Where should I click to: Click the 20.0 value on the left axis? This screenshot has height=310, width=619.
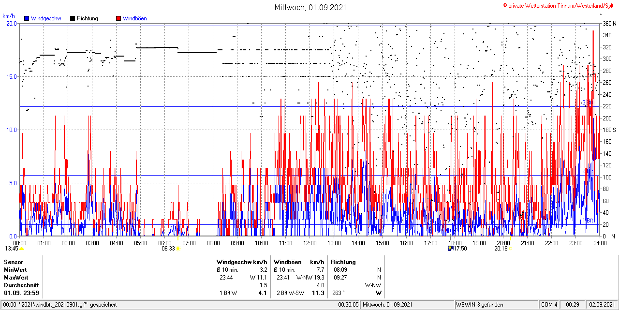[11, 23]
